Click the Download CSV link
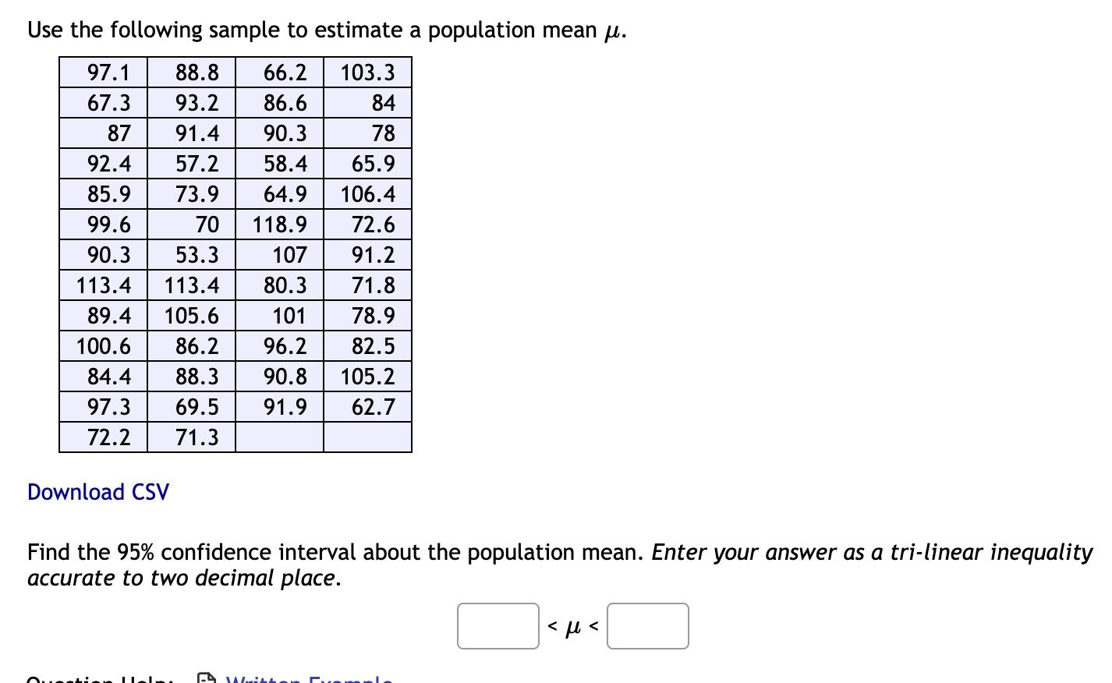1112x683 pixels. (x=97, y=492)
